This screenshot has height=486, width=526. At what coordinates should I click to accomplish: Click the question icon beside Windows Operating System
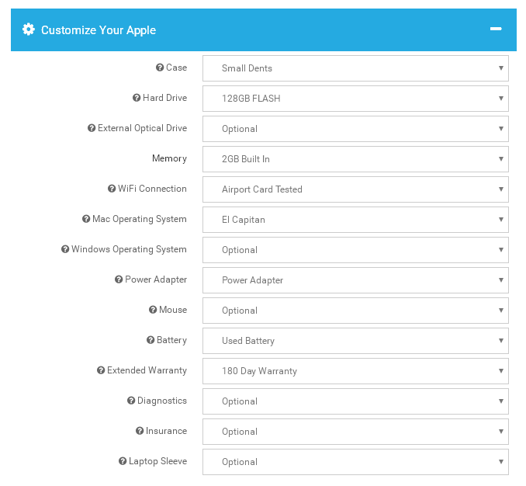pos(65,249)
